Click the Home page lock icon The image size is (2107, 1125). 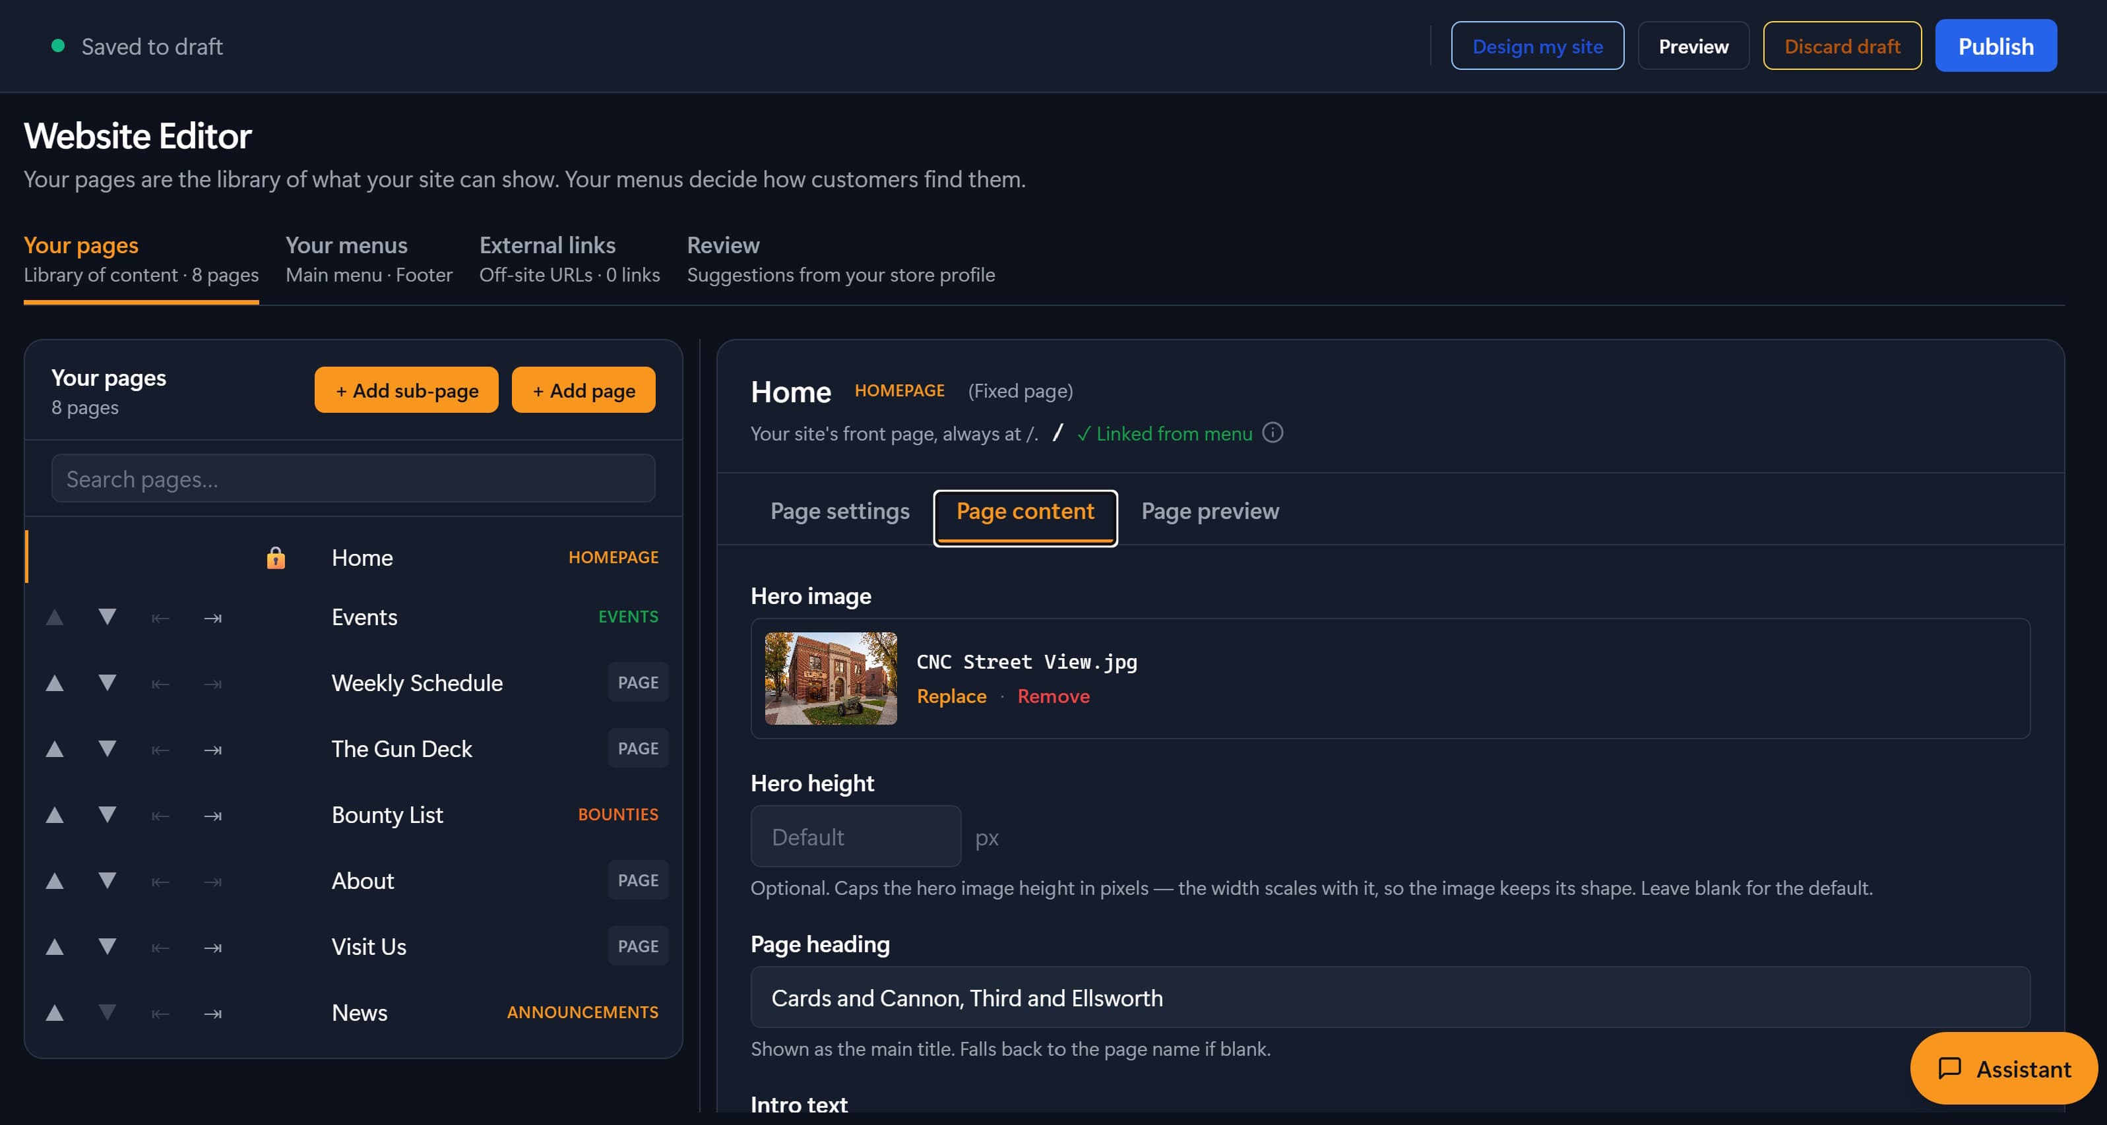[276, 558]
